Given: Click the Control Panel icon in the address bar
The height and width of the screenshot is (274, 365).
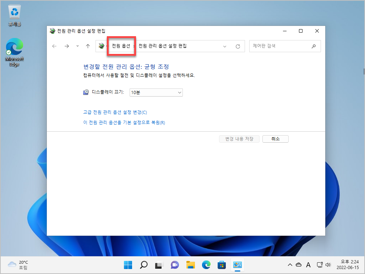Looking at the screenshot, I should [x=100, y=46].
